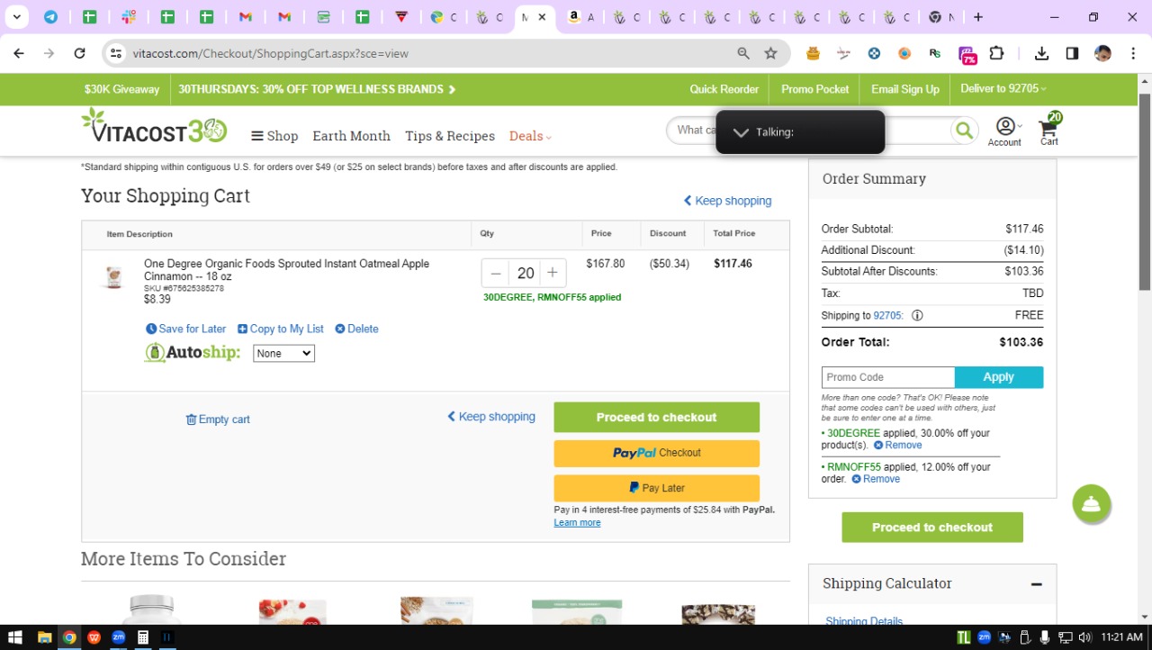1152x650 pixels.
Task: Open Quick Reorder link
Action: (724, 89)
